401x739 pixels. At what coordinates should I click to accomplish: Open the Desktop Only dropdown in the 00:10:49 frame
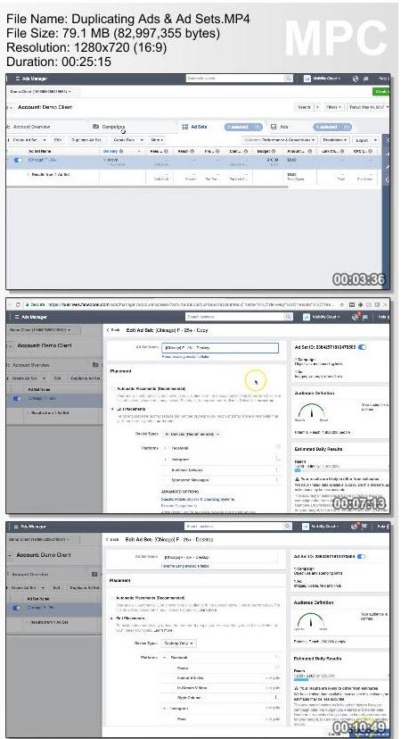coord(178,644)
